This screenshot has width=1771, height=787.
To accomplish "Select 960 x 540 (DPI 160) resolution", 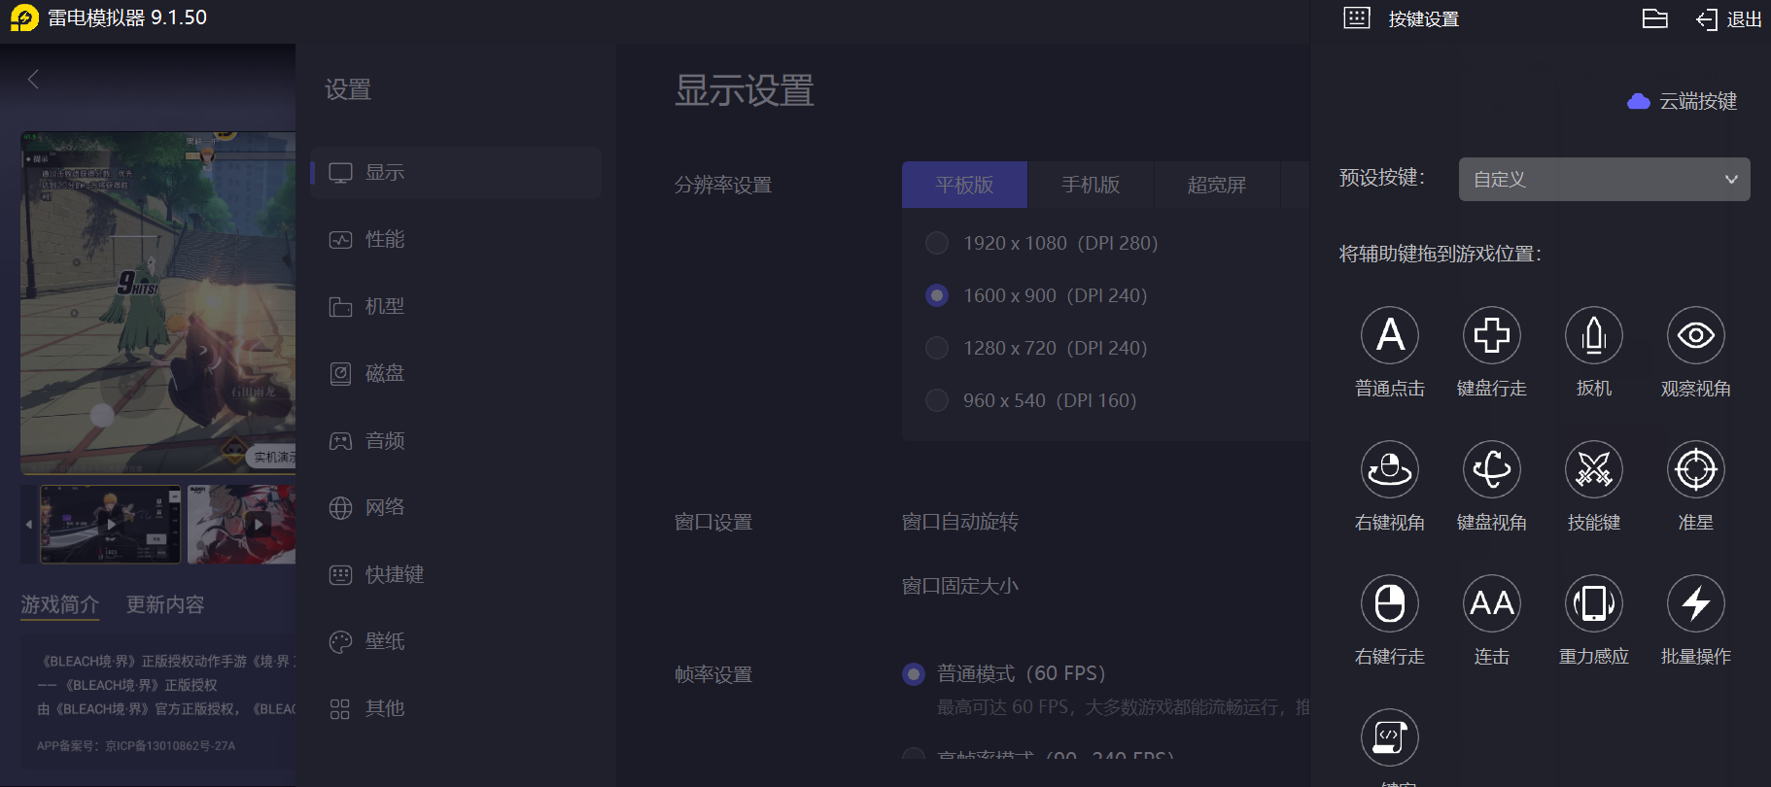I will (1031, 400).
